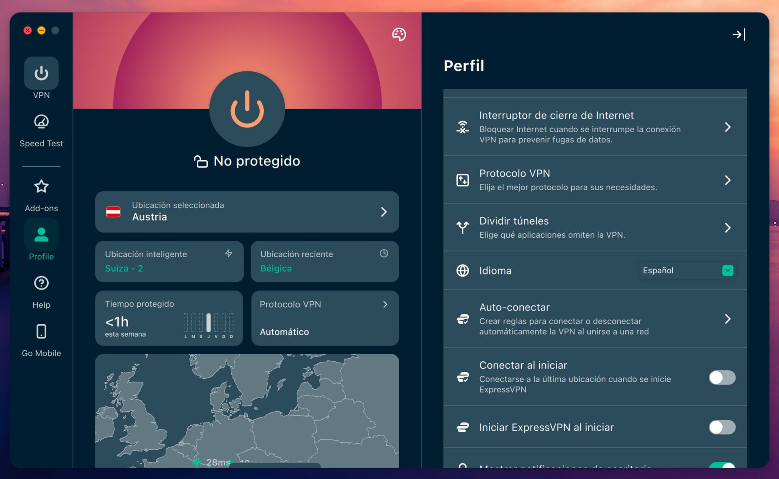779x479 pixels.
Task: Open Protocolo VPN settings row
Action: tap(595, 180)
